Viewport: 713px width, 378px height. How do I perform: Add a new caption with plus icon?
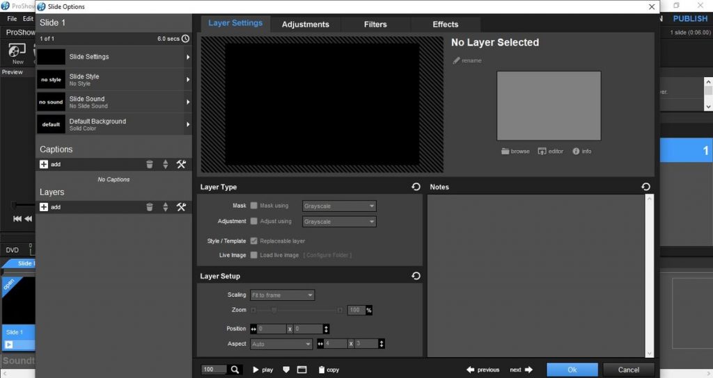coord(44,164)
